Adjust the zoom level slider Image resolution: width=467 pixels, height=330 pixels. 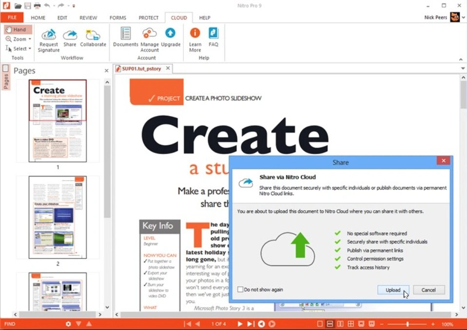coord(408,323)
